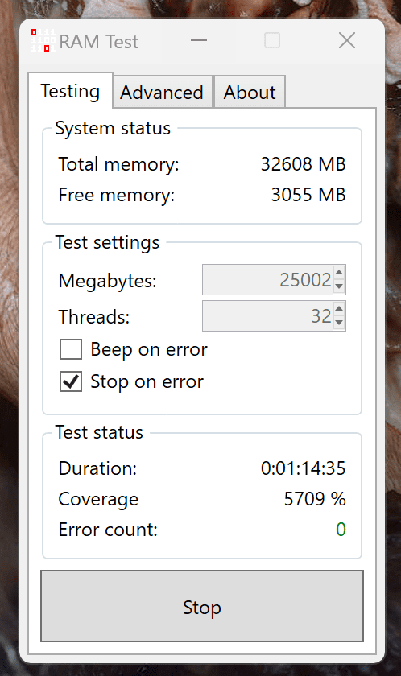This screenshot has height=676, width=401.
Task: Click the Threads value field
Action: point(268,315)
